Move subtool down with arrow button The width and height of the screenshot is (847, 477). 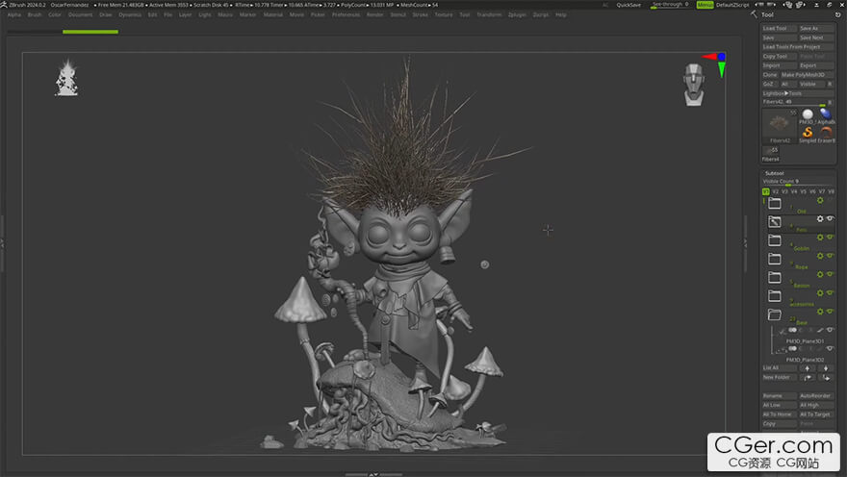[826, 368]
